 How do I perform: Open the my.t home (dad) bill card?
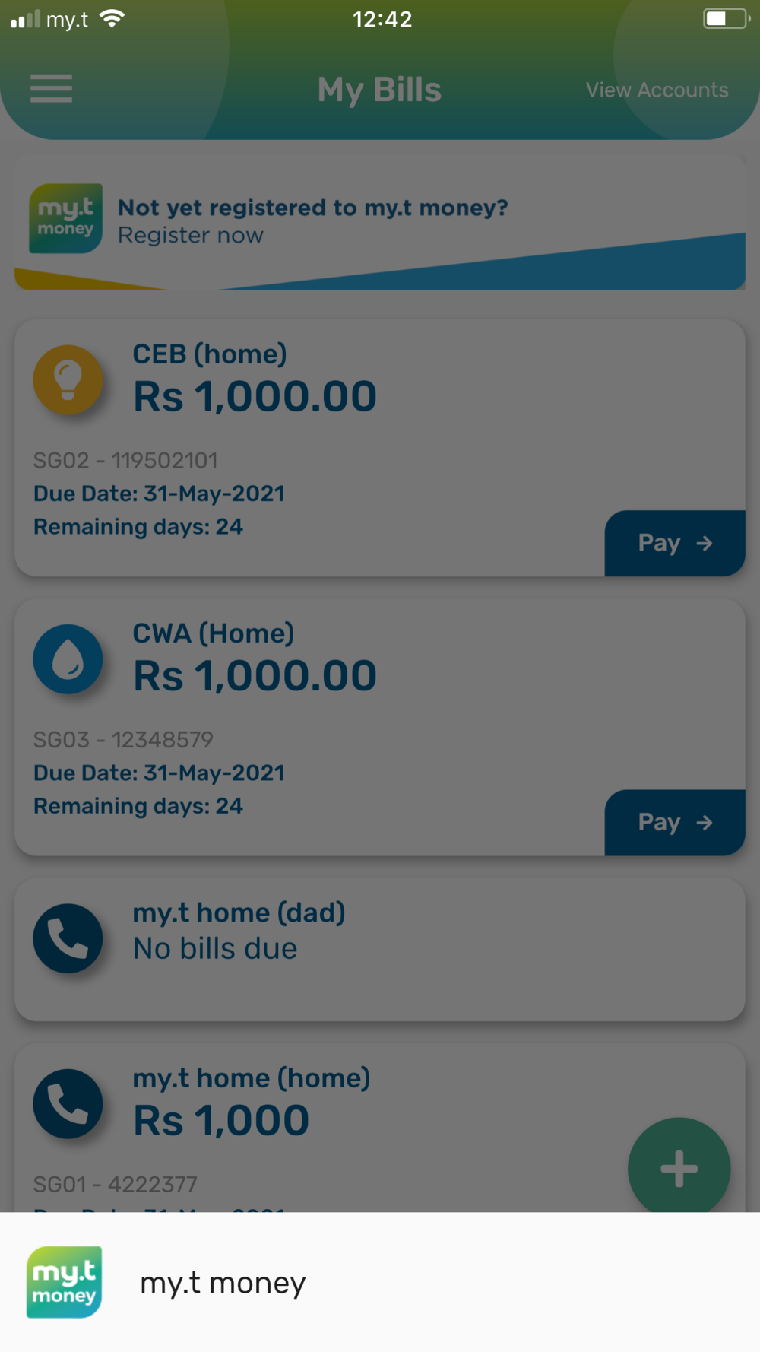[x=380, y=950]
